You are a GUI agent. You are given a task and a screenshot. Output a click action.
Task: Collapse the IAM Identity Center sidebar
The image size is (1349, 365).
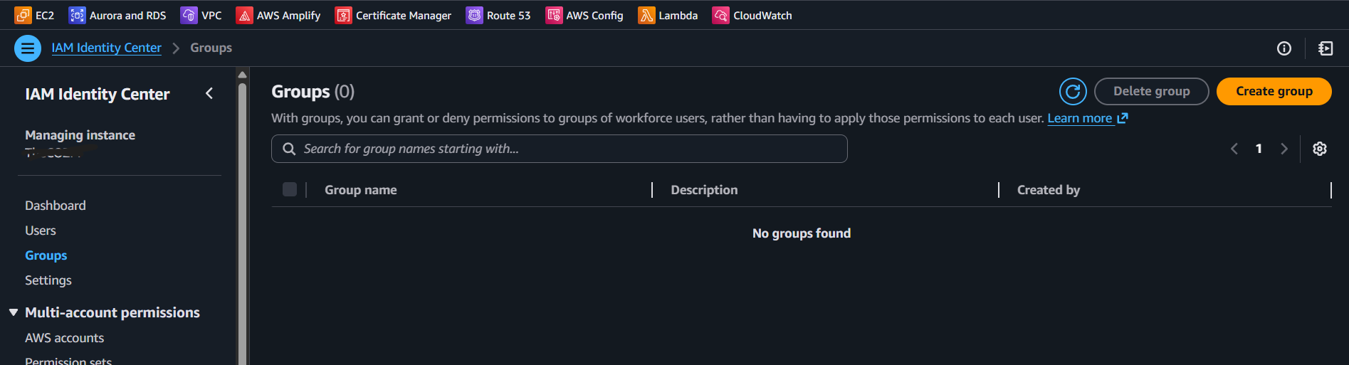tap(209, 93)
